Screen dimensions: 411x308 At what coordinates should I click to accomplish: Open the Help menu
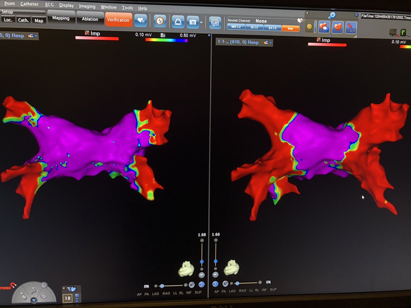(142, 8)
